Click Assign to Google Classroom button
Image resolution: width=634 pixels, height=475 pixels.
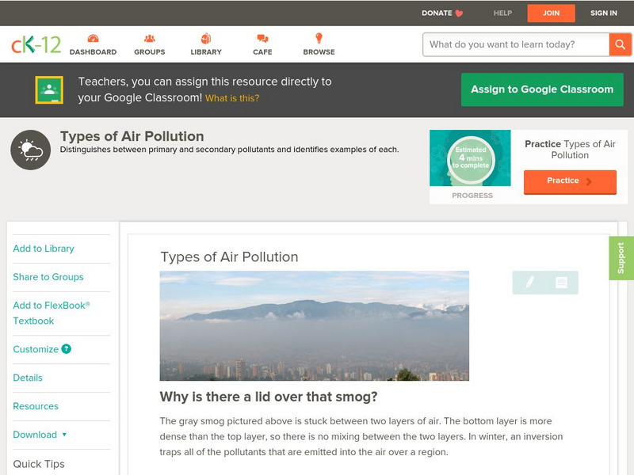click(x=542, y=89)
